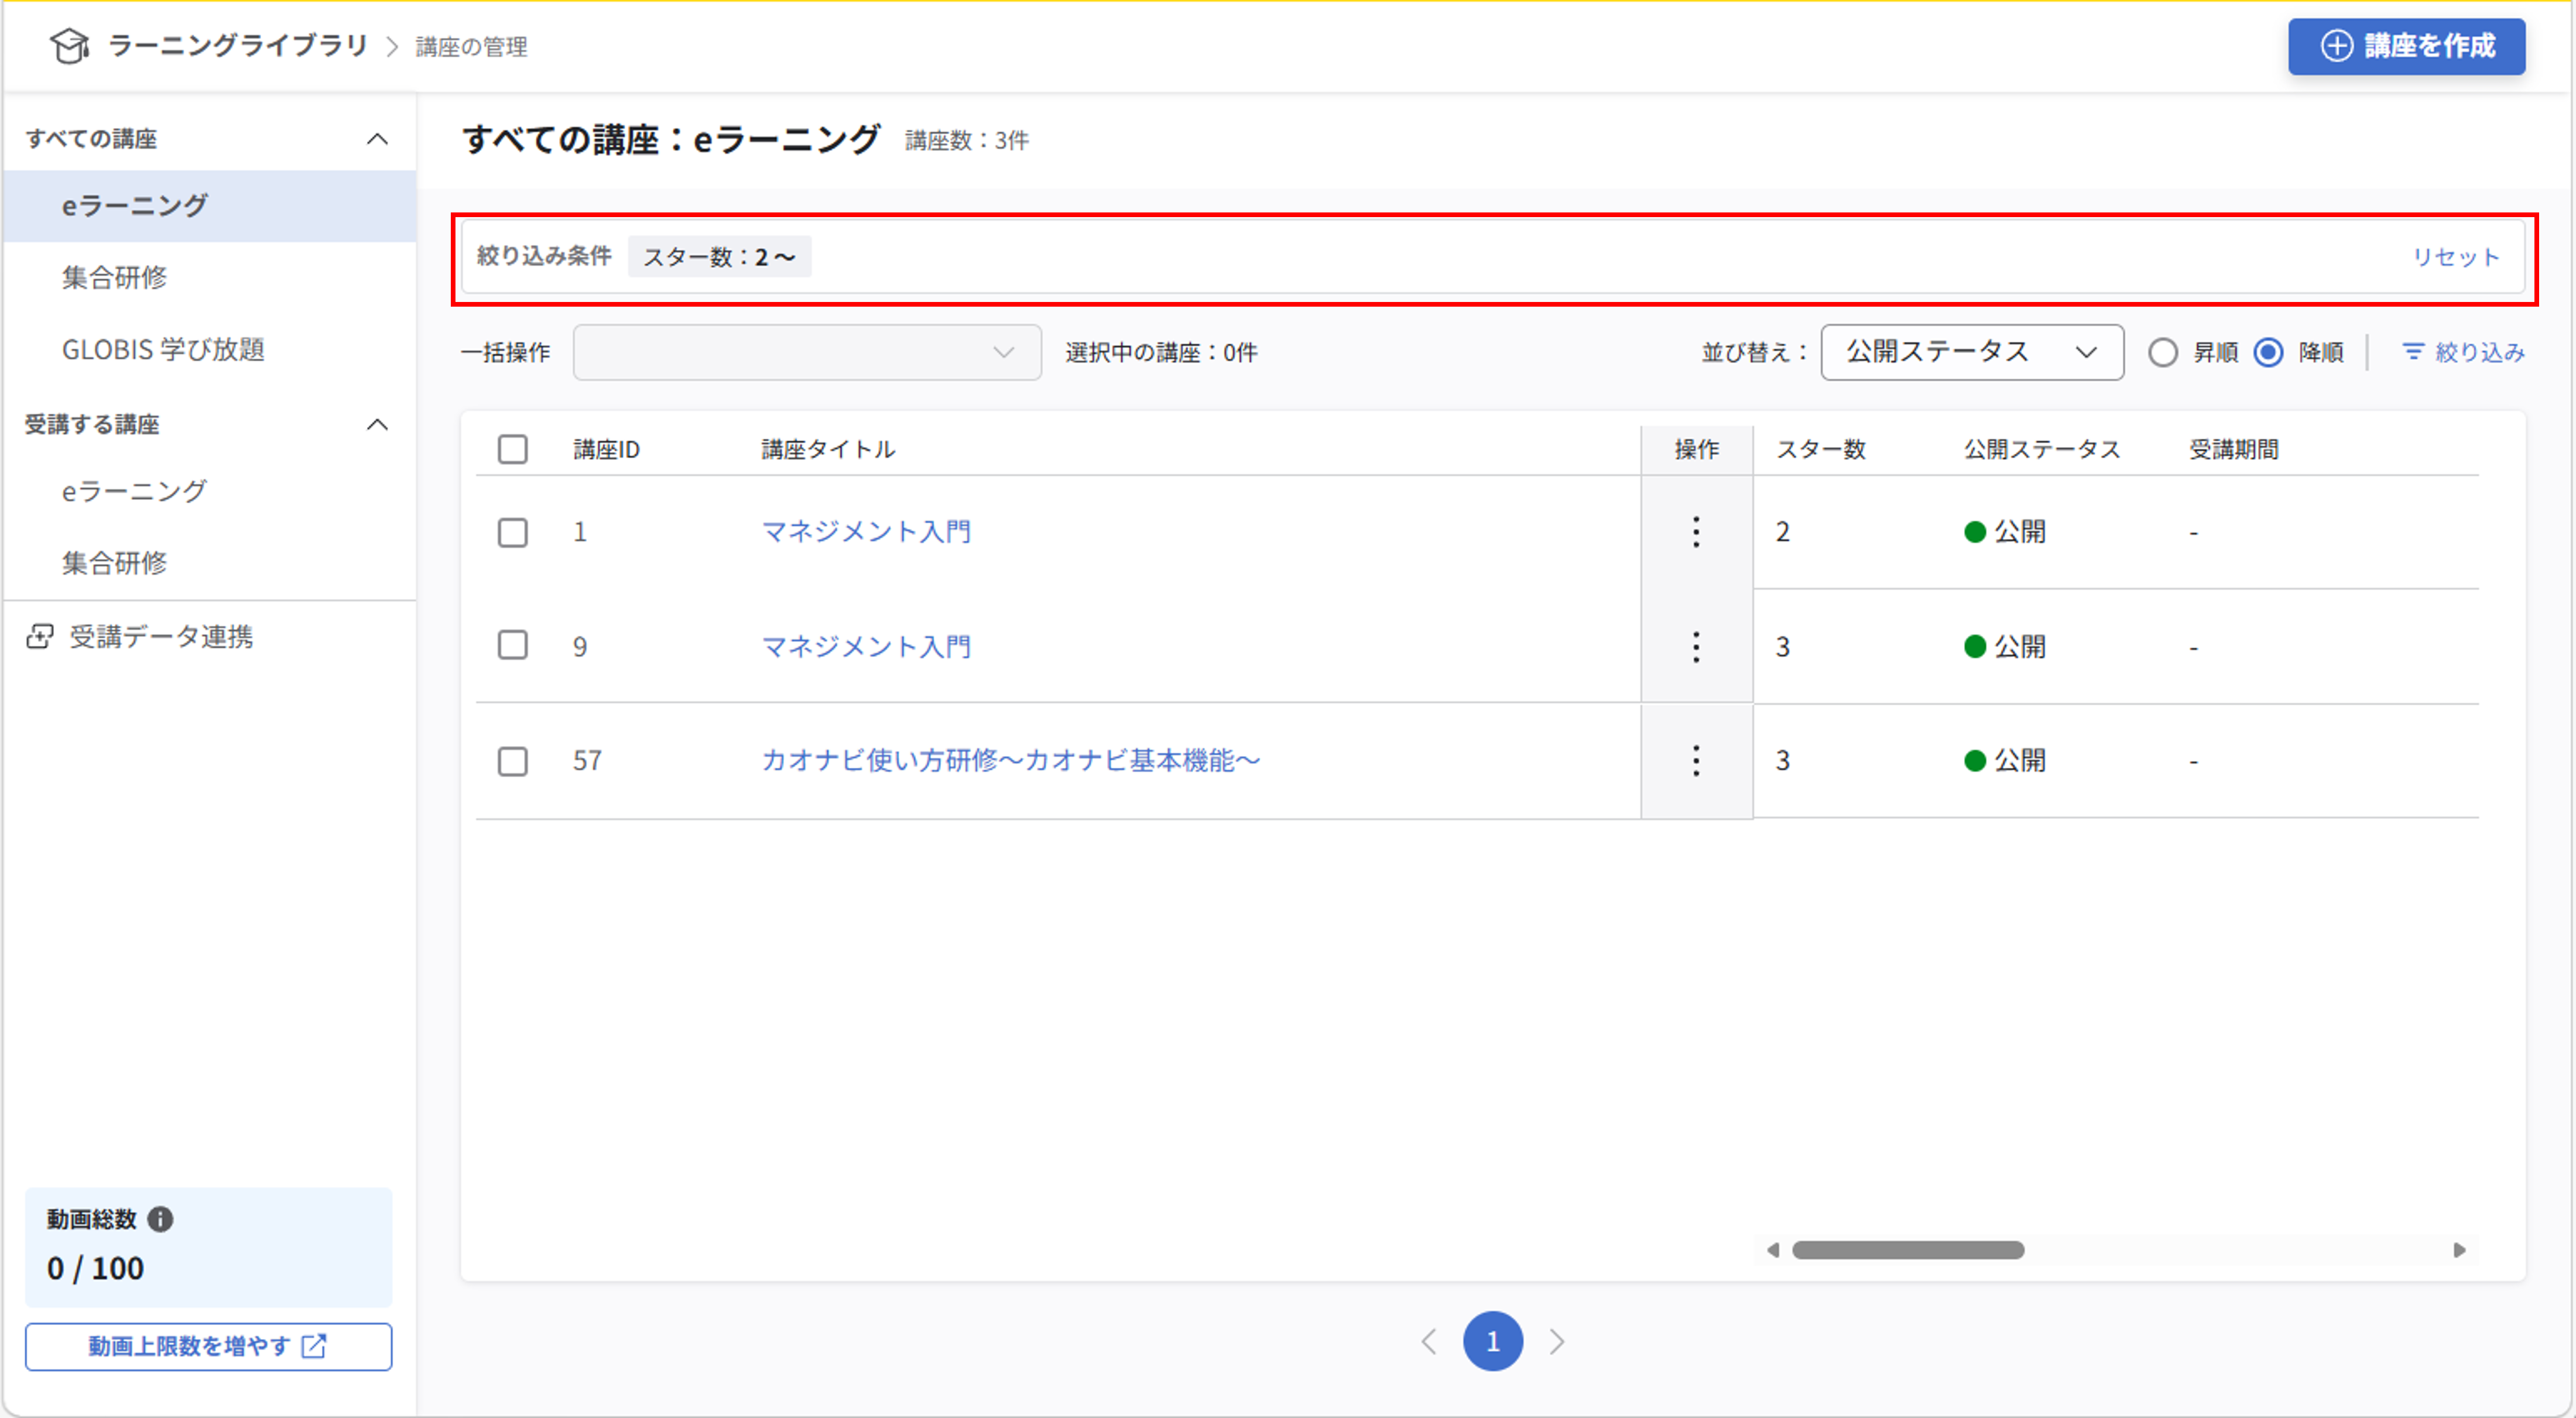Select the 降順 radio button
The height and width of the screenshot is (1418, 2576).
(x=2268, y=353)
